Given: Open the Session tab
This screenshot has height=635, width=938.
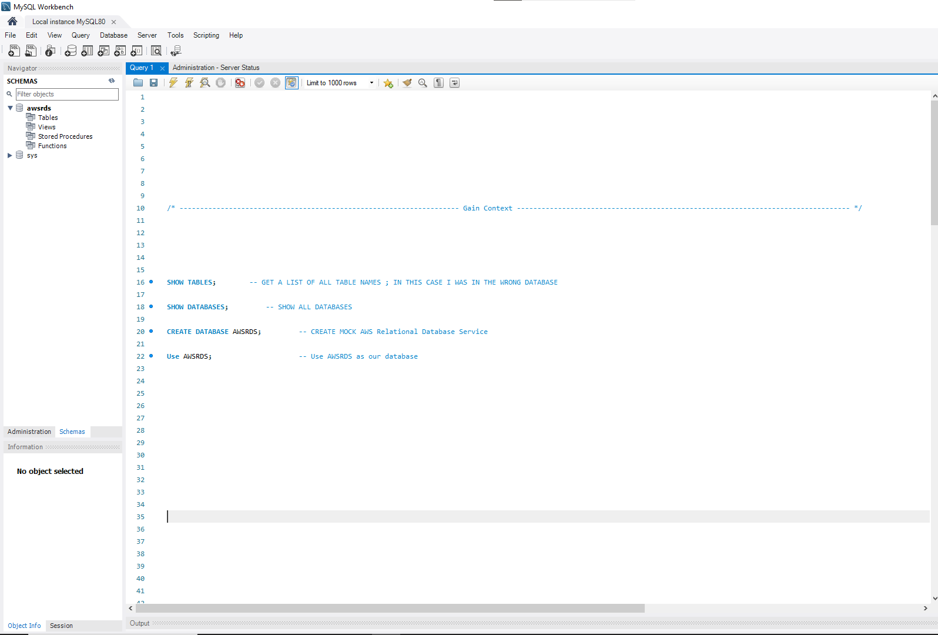Looking at the screenshot, I should click(x=61, y=626).
